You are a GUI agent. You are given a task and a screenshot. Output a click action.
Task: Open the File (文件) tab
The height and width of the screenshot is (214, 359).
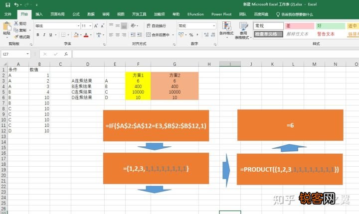[8, 14]
